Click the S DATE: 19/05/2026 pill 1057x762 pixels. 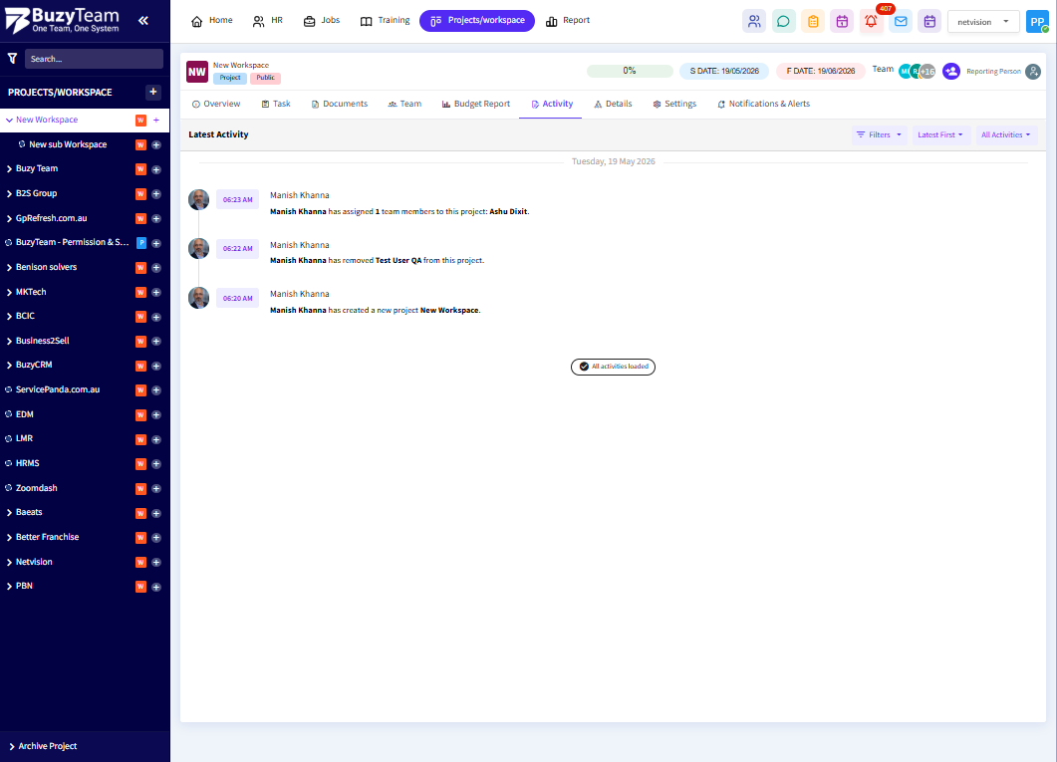pos(724,71)
